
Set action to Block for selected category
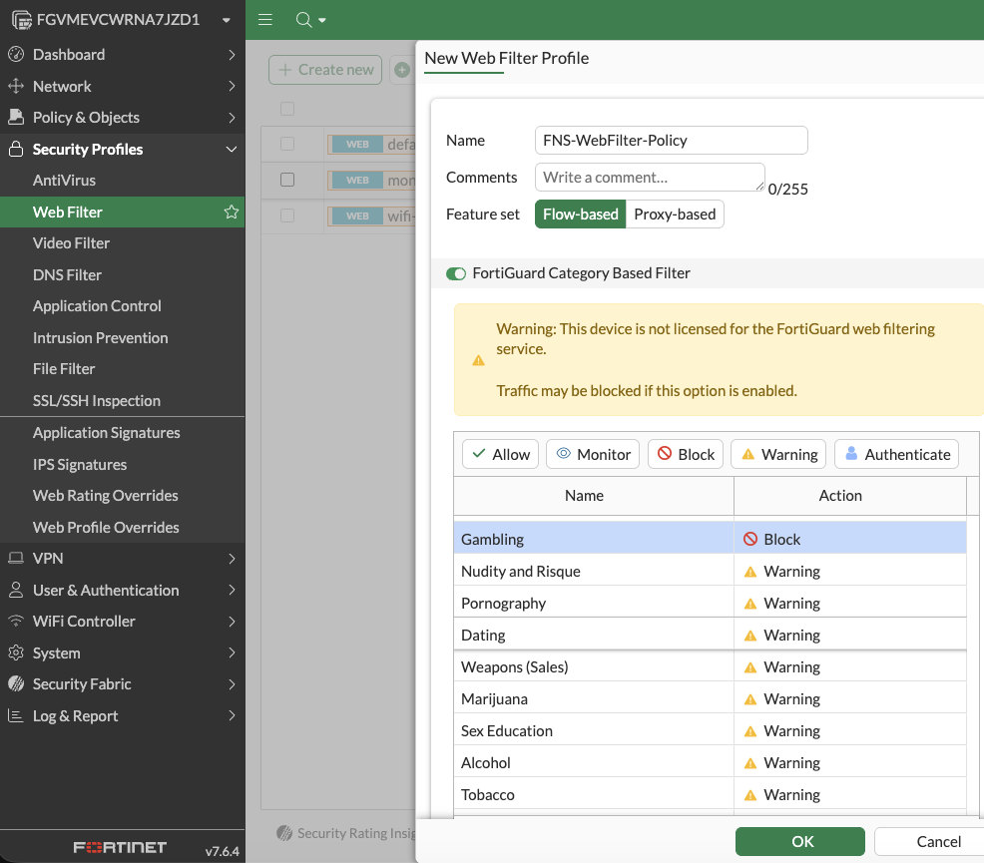[685, 454]
